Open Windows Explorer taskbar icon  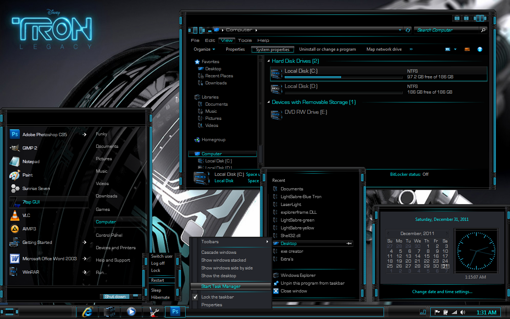109,312
